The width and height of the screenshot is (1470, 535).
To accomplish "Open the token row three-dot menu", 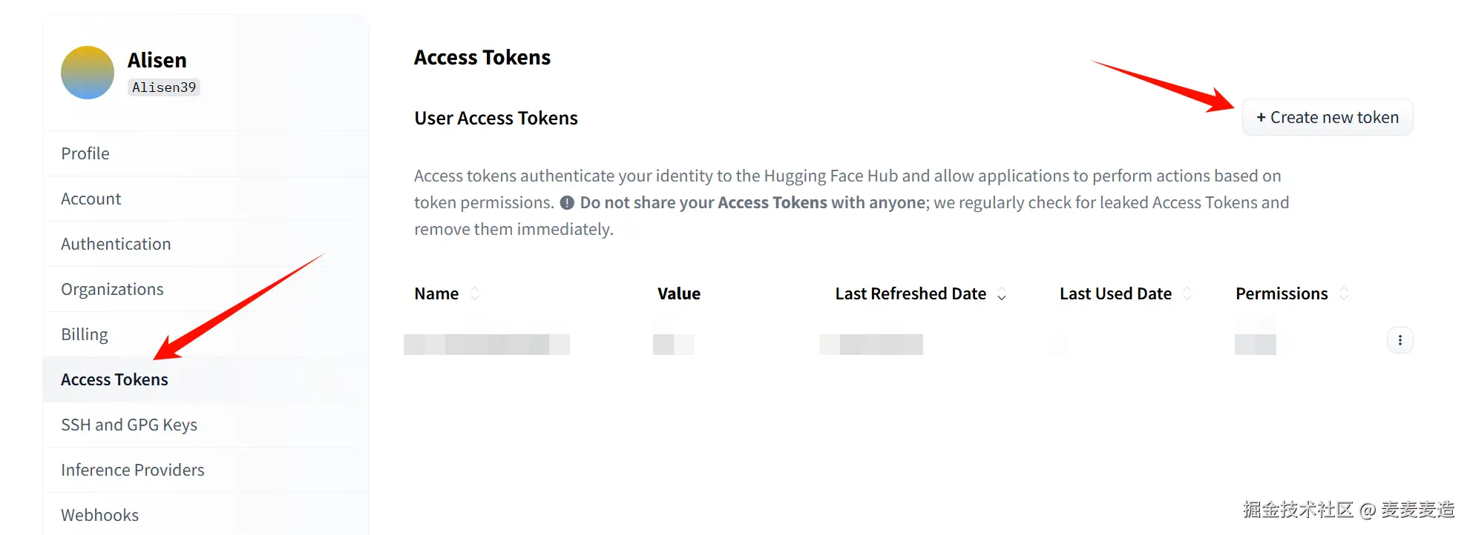I will [x=1400, y=340].
